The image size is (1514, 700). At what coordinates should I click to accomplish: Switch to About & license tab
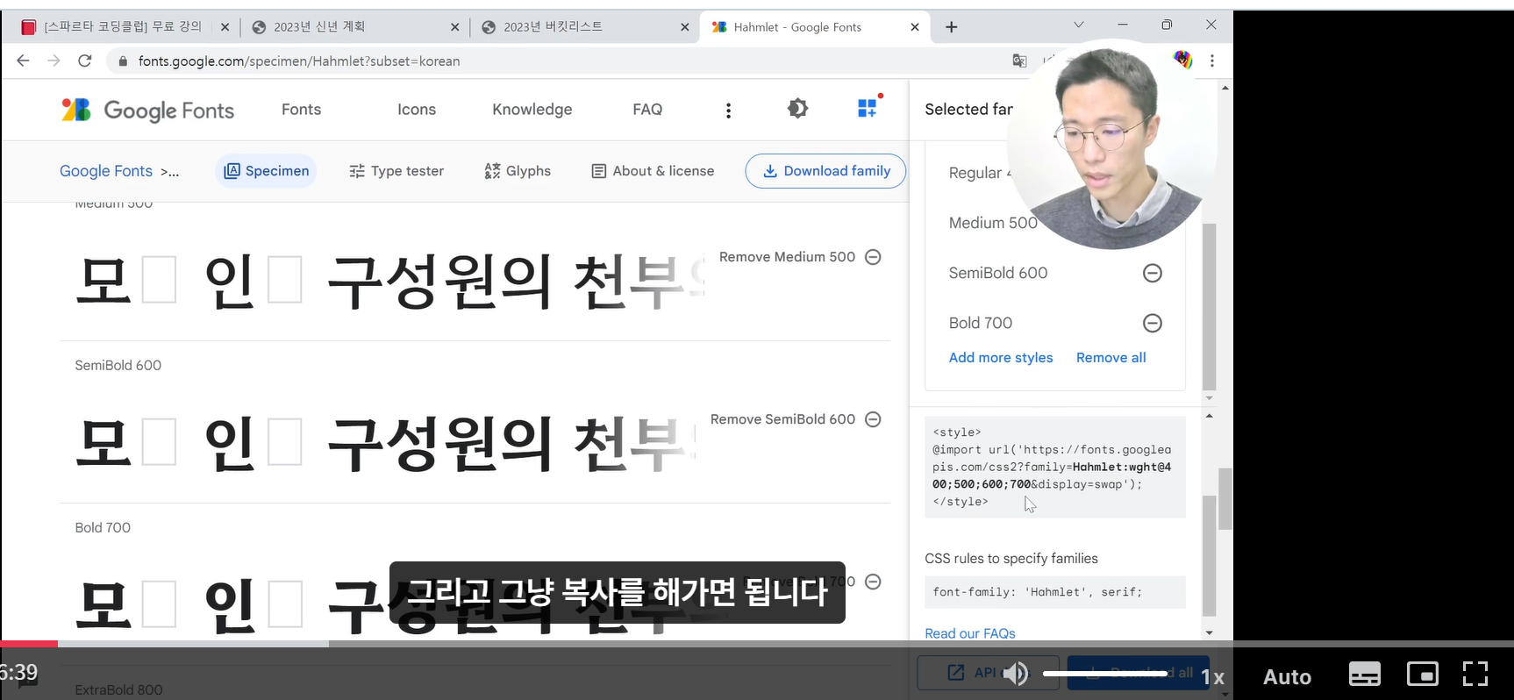[x=653, y=171]
